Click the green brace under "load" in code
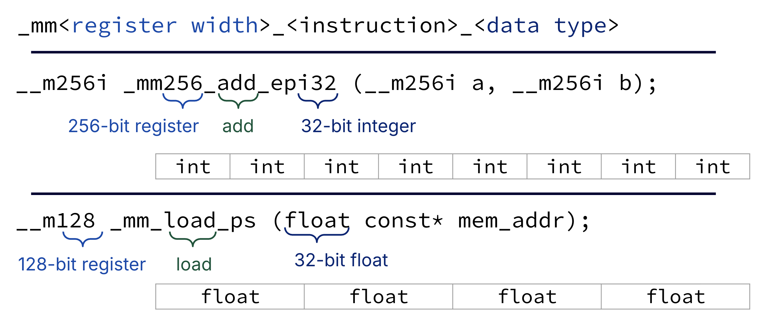This screenshot has width=765, height=328. click(193, 239)
